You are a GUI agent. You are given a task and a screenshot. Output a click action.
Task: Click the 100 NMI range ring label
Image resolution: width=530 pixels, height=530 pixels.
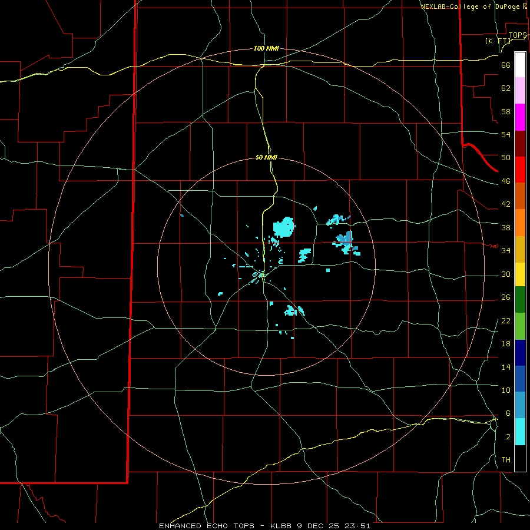[x=266, y=48]
